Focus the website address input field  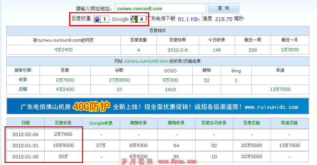160,8
